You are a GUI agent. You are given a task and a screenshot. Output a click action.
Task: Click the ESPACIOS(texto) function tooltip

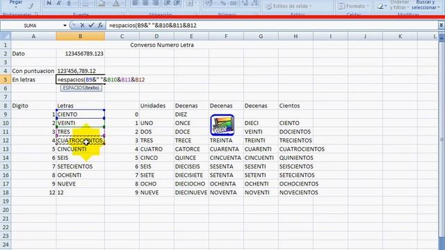(x=81, y=88)
